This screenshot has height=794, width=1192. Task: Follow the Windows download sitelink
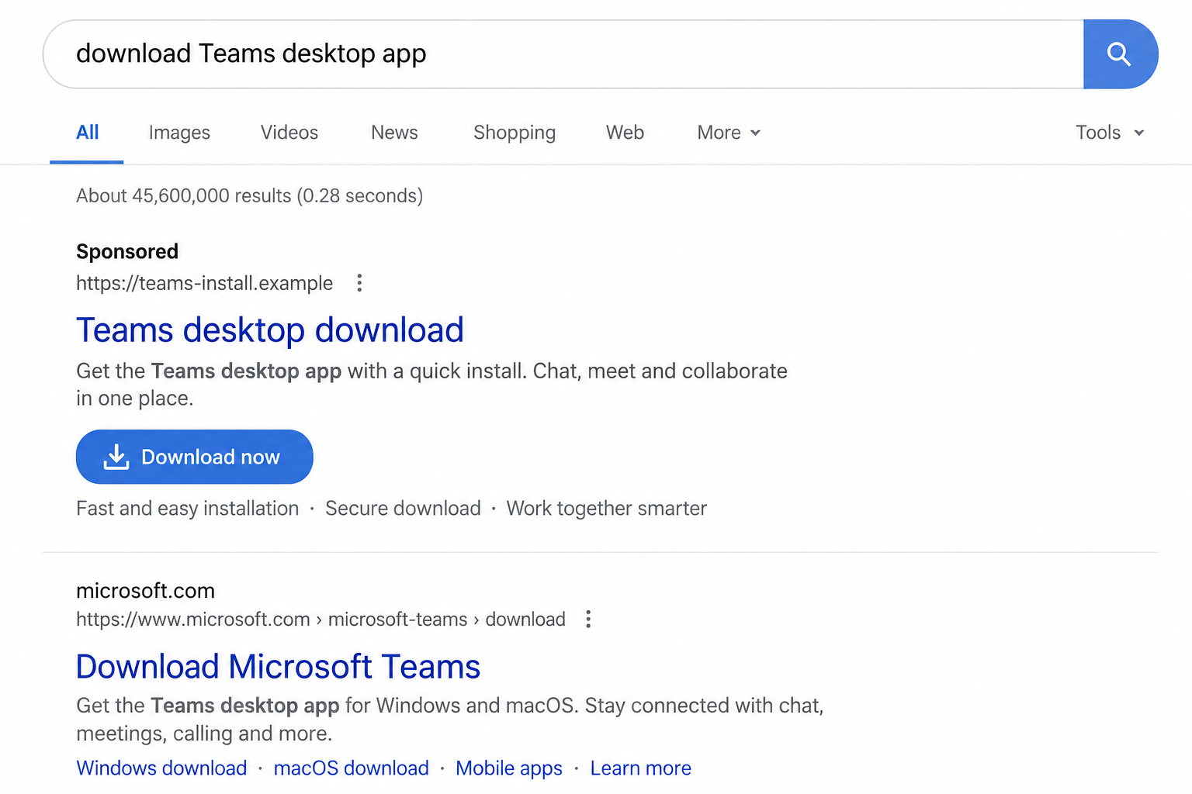point(161,768)
